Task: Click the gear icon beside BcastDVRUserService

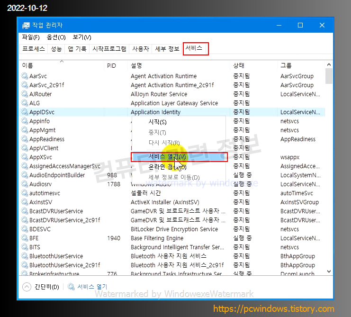Action: (x=25, y=211)
